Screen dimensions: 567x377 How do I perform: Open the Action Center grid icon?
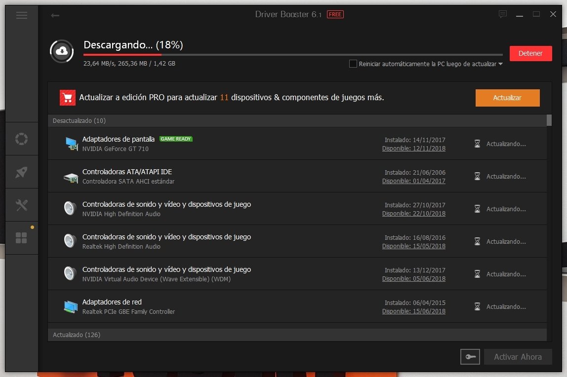tap(21, 238)
